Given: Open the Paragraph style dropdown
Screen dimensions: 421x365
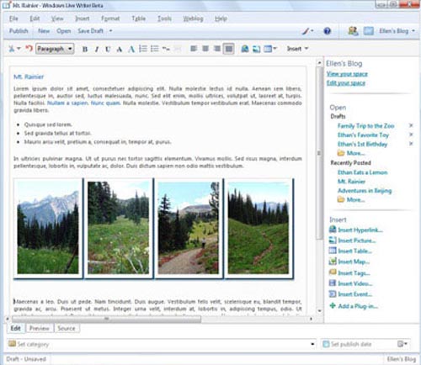Looking at the screenshot, I should point(55,49).
